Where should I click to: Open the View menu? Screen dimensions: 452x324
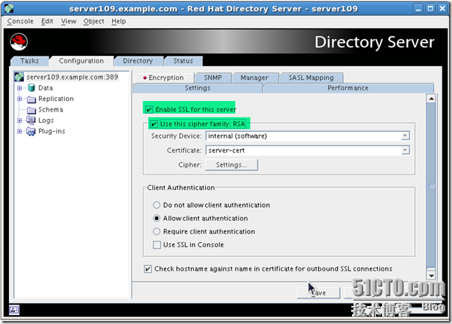68,21
